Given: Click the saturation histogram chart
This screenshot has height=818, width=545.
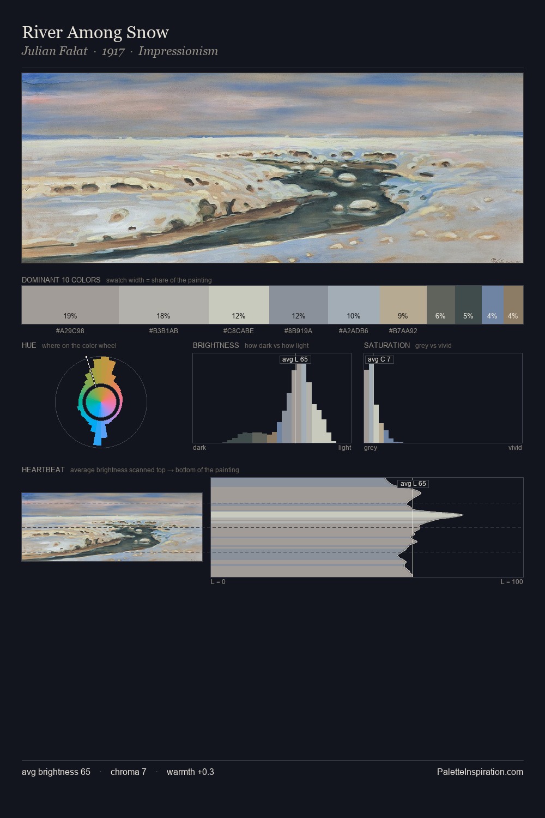Looking at the screenshot, I should tap(443, 398).
